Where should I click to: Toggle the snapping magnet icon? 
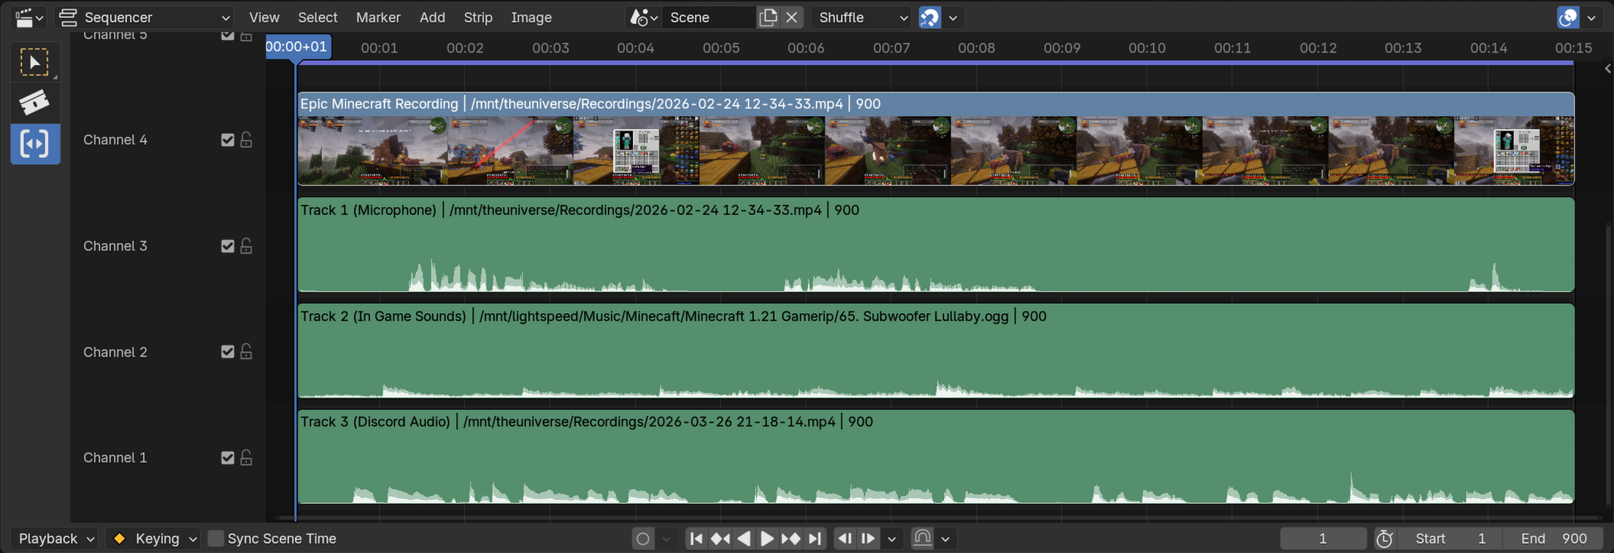tap(930, 17)
